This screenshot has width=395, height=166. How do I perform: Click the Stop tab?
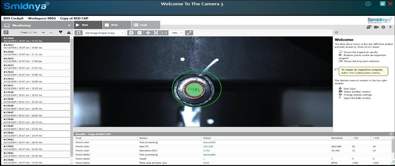tap(117, 25)
